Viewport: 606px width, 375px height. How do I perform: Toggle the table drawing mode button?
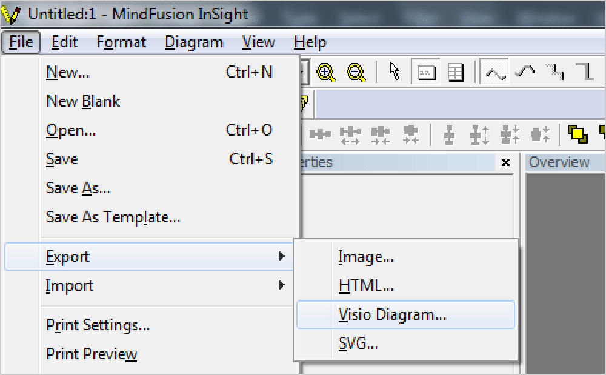pyautogui.click(x=457, y=71)
